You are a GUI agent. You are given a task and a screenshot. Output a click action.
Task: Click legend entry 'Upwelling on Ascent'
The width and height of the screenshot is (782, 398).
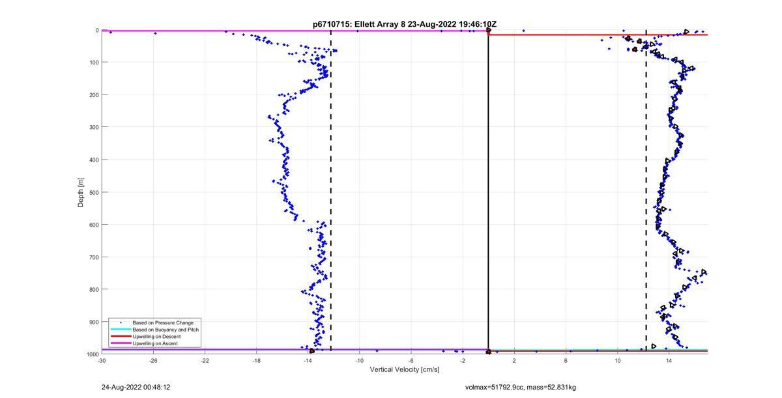155,343
